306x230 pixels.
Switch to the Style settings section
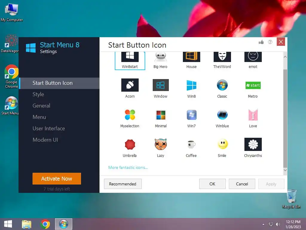[59, 94]
